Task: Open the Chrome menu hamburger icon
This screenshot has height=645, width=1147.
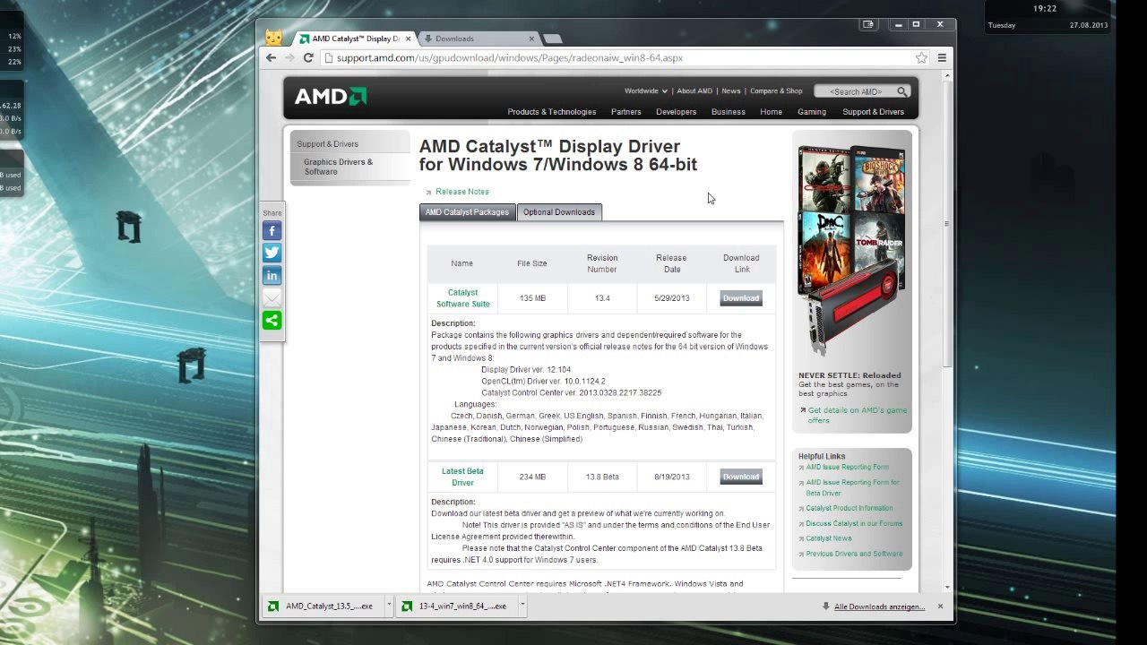Action: pos(942,57)
